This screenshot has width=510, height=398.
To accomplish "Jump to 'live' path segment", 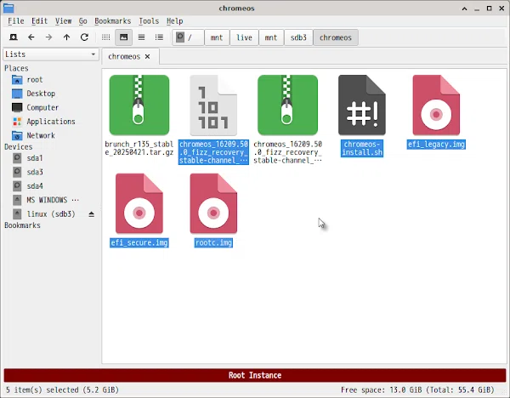I will pos(244,37).
